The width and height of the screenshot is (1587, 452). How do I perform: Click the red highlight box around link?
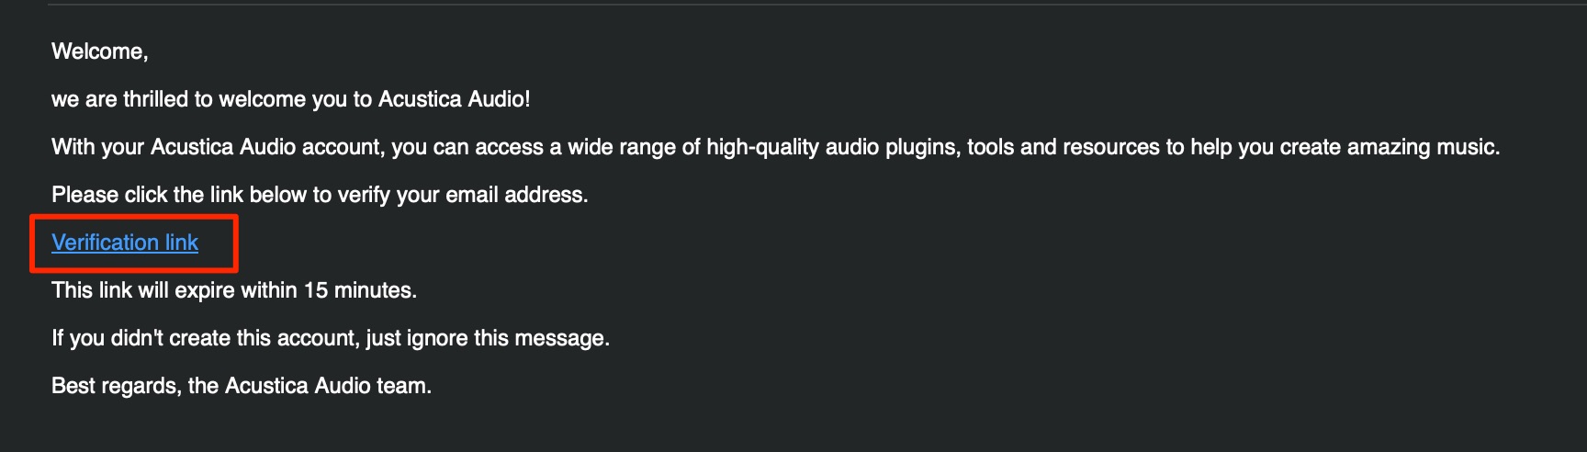pyautogui.click(x=134, y=243)
